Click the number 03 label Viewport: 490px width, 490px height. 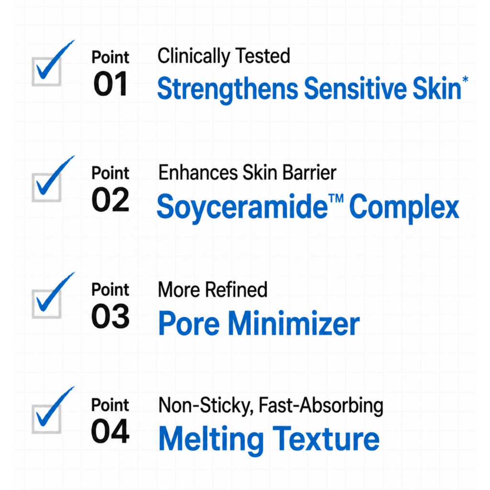111,316
